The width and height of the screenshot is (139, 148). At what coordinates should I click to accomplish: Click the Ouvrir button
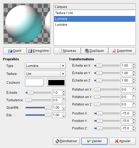point(15,51)
